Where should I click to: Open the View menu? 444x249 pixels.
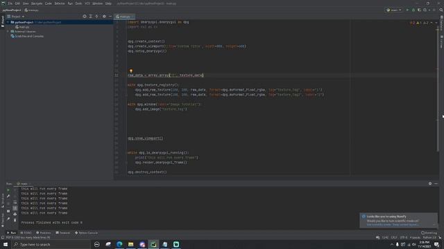(26, 3)
